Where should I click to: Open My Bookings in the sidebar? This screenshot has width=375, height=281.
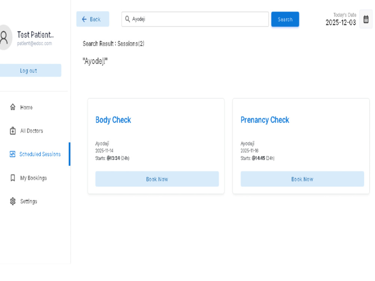pos(33,178)
